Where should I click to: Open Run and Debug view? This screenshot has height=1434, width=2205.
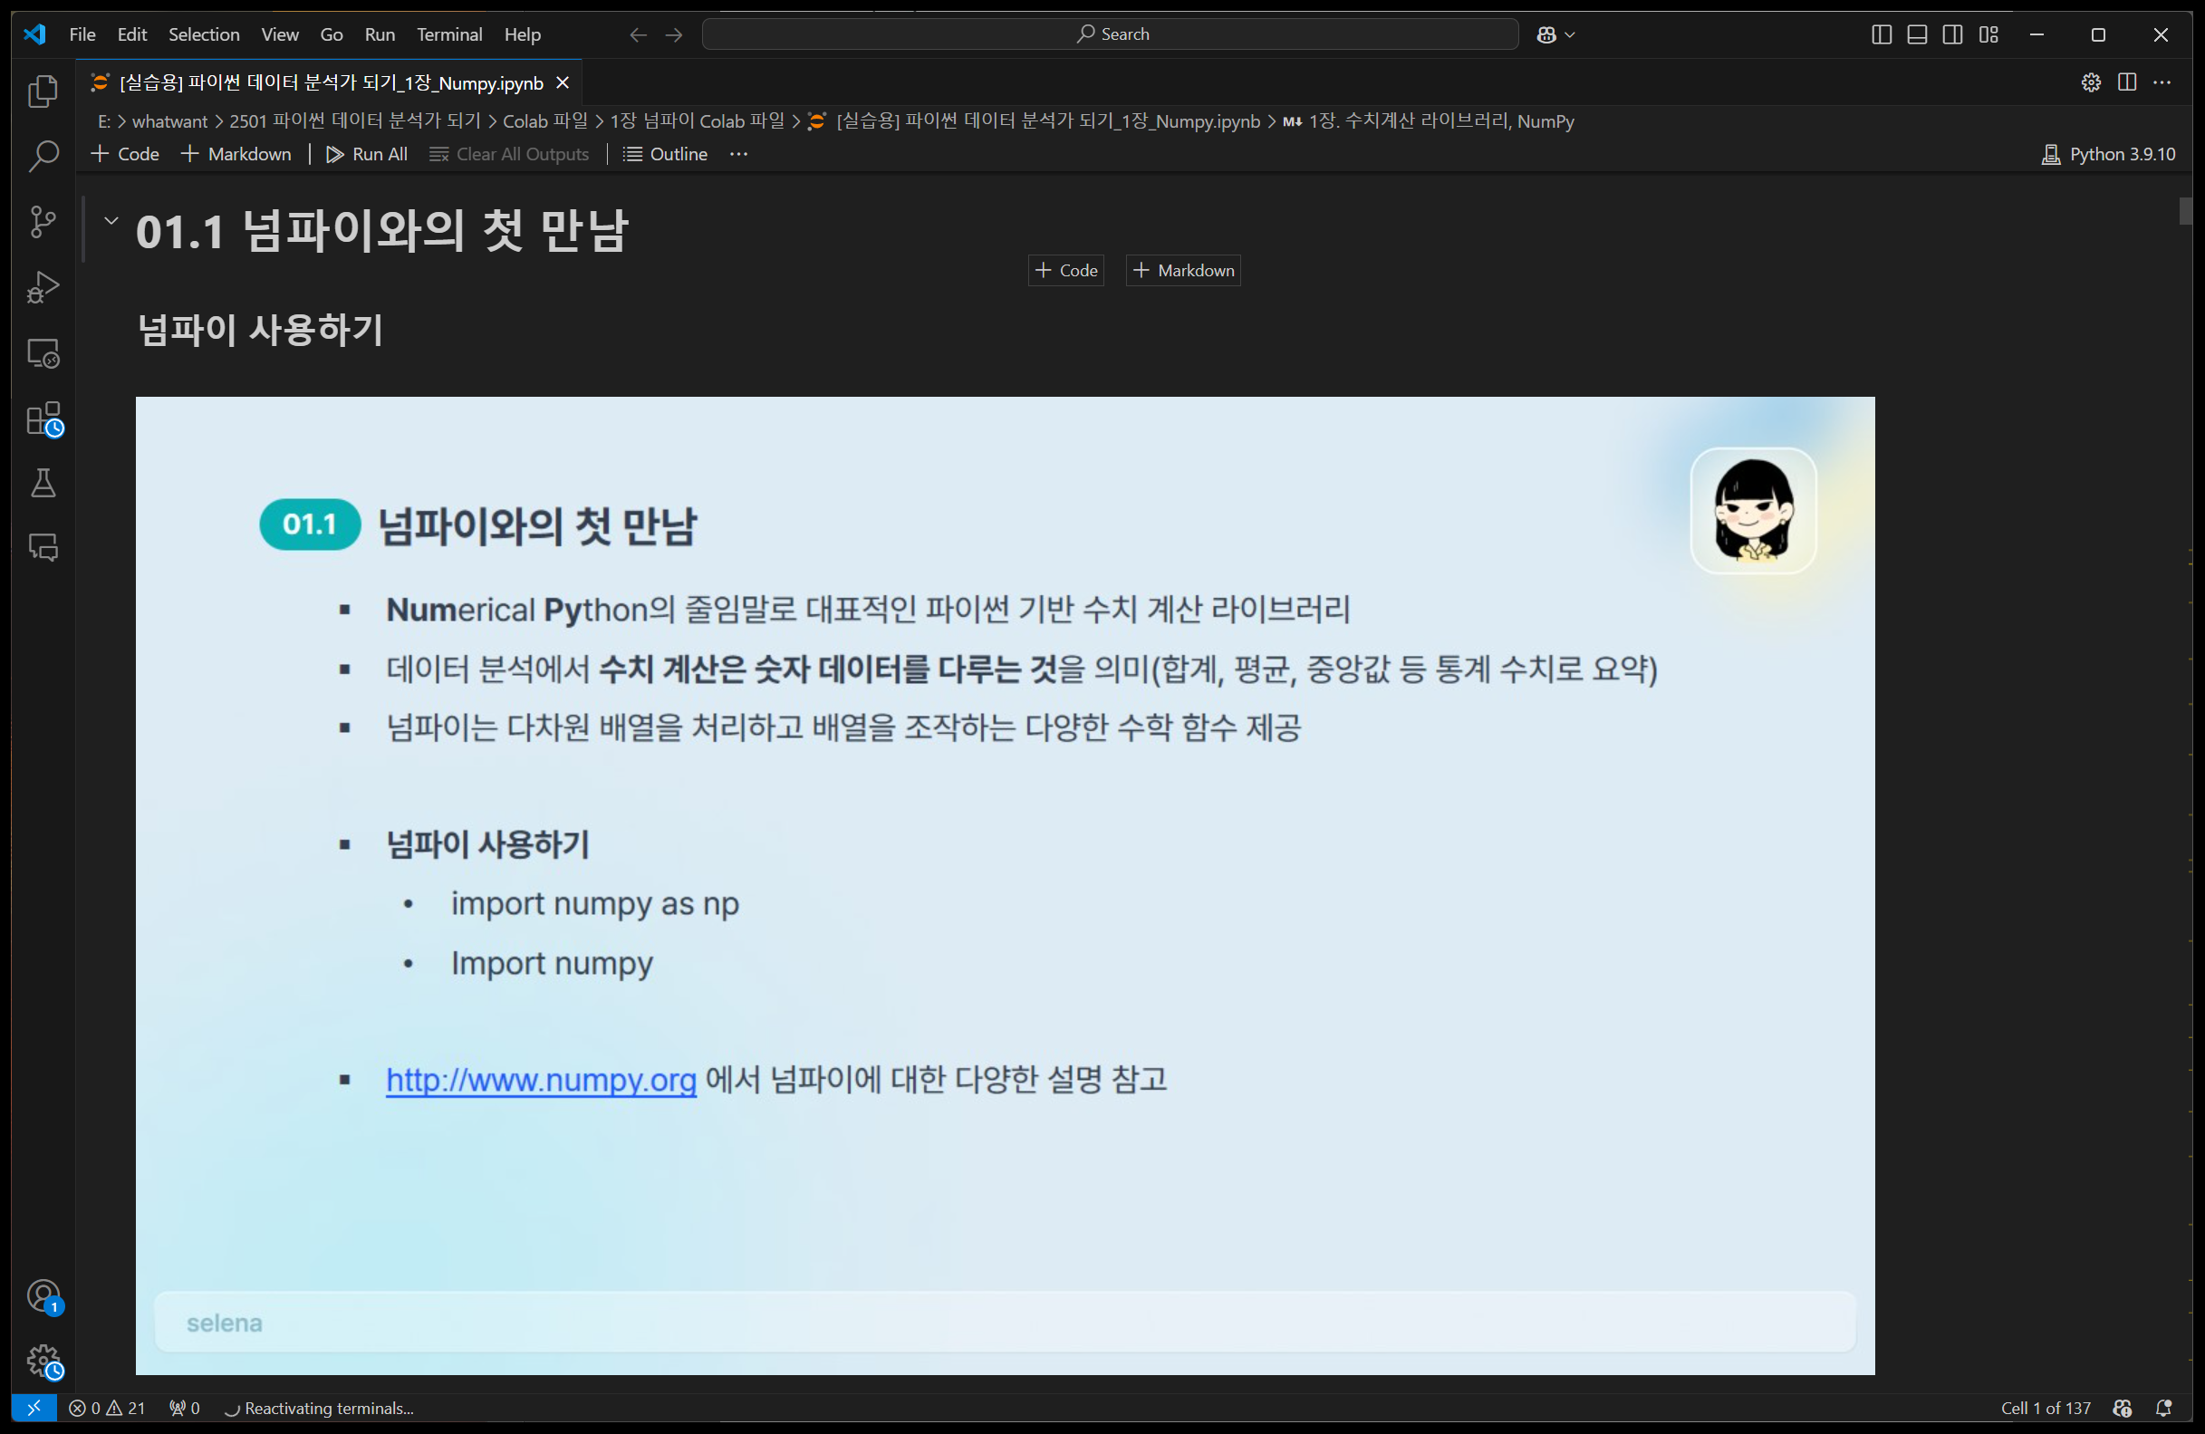[x=43, y=287]
